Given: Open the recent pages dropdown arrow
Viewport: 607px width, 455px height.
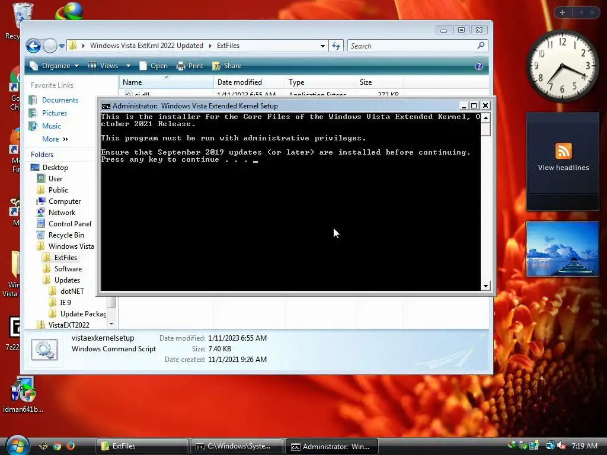Looking at the screenshot, I should click(x=62, y=46).
